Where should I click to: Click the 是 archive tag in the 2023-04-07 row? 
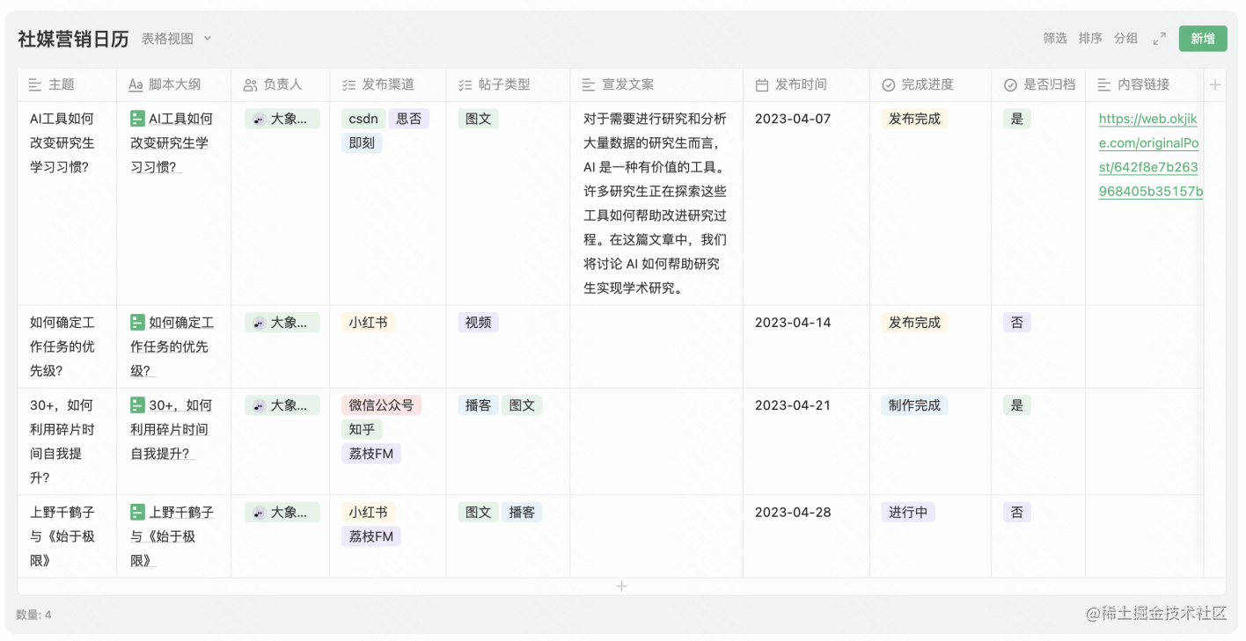pyautogui.click(x=1016, y=119)
